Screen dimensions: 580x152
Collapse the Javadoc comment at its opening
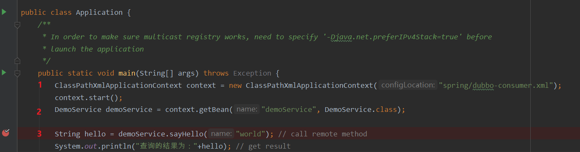[17, 25]
